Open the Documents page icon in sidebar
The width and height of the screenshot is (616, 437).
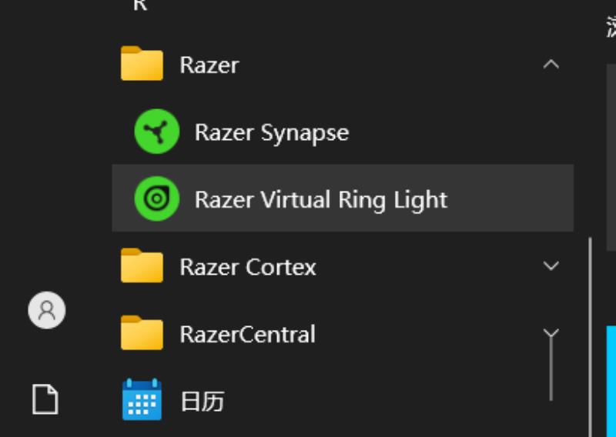coord(45,399)
